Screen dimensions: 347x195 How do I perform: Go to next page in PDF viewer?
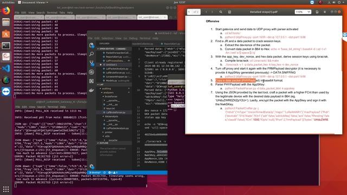point(212,12)
